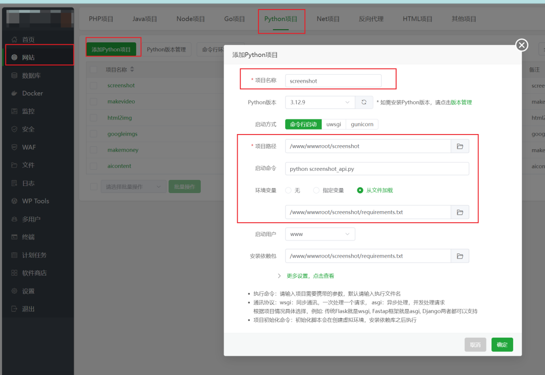Image resolution: width=545 pixels, height=375 pixels.
Task: Select the gunicorn startup method
Action: coord(362,124)
